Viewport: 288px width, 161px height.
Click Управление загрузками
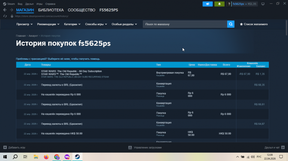point(145,148)
